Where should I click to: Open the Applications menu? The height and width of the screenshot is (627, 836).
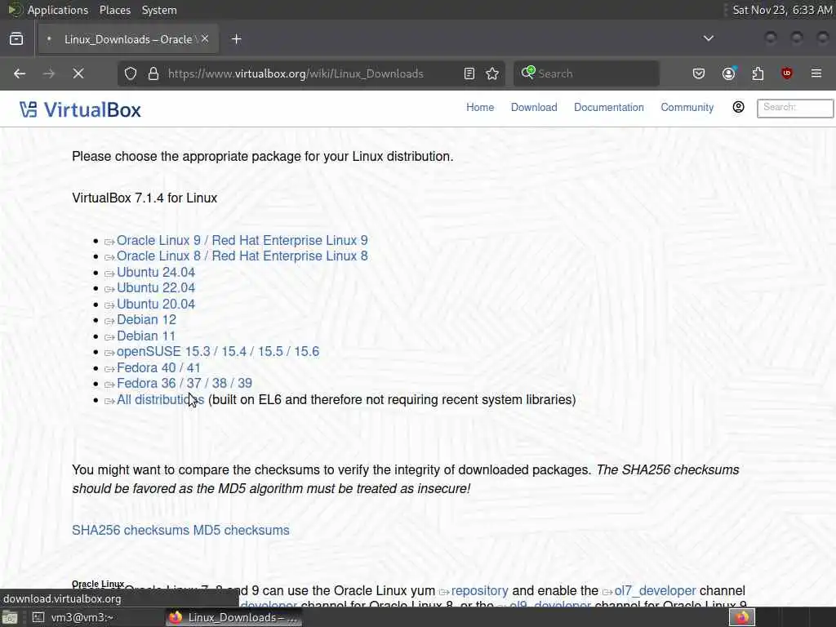[x=58, y=10]
